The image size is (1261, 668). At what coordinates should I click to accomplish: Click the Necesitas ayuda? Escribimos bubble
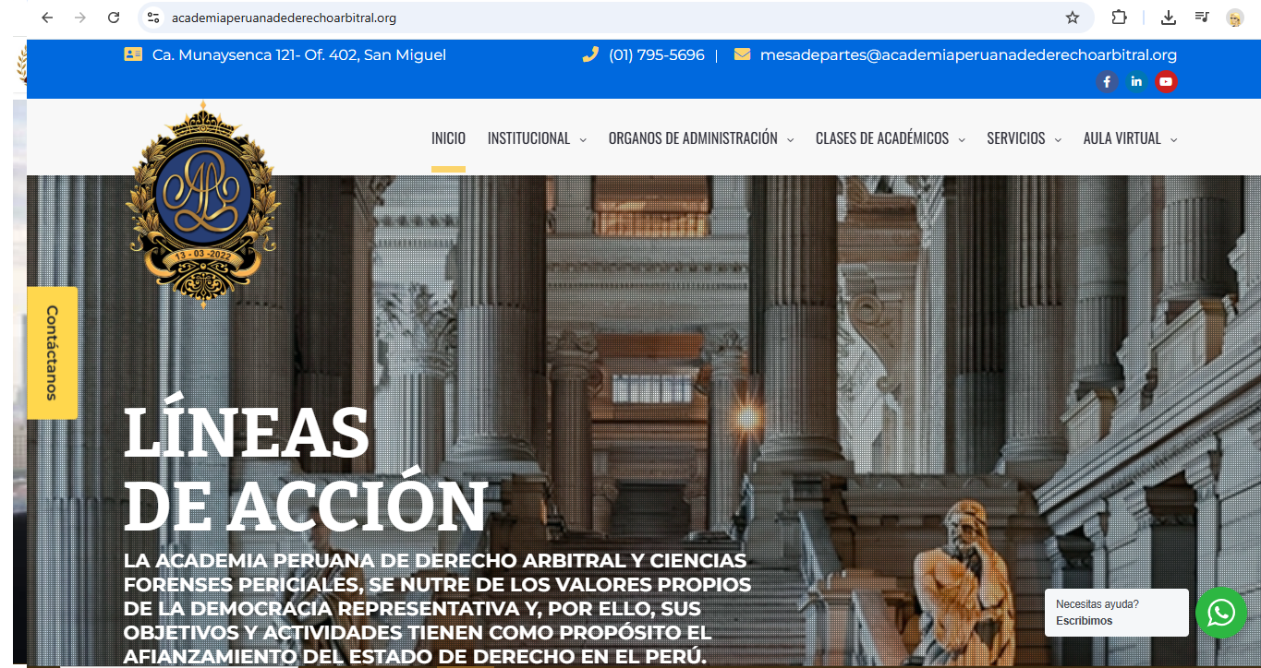tap(1117, 613)
